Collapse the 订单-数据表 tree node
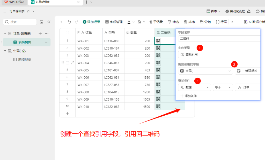265x160 pixels. click(5, 34)
